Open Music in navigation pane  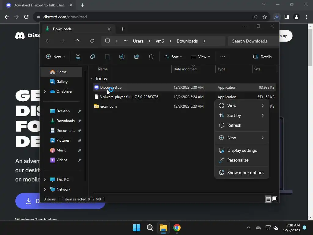click(x=61, y=150)
